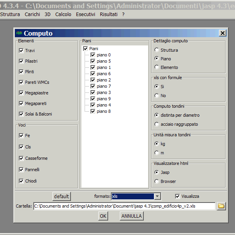Uncheck Pareti WMCs

coord(21,82)
